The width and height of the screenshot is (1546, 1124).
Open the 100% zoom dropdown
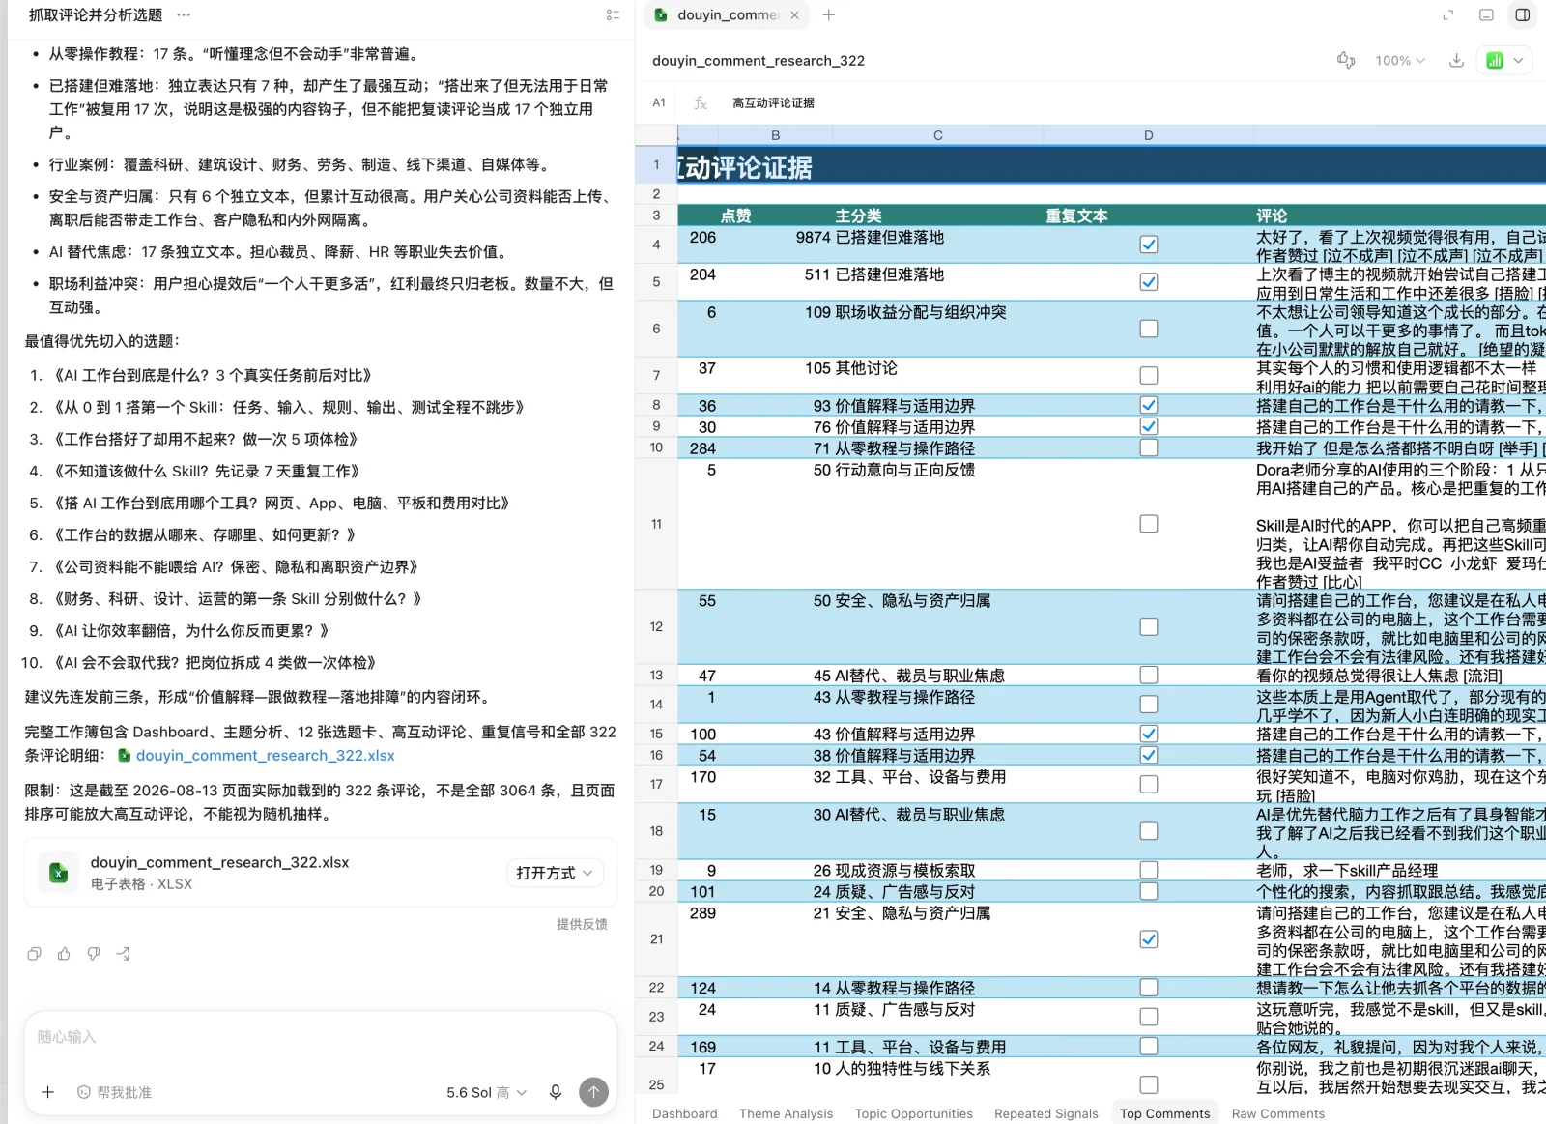(x=1399, y=60)
